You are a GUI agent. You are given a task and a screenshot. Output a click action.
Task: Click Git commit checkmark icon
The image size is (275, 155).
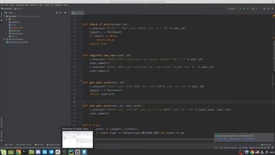click(261, 9)
